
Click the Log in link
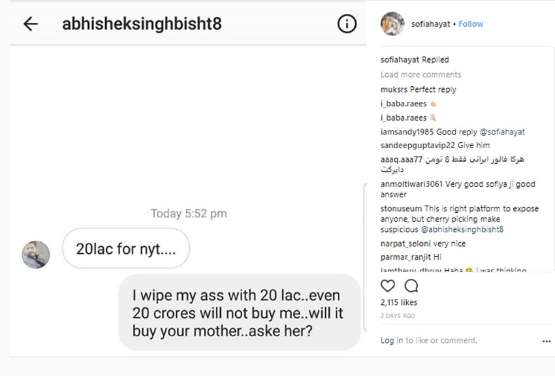392,340
